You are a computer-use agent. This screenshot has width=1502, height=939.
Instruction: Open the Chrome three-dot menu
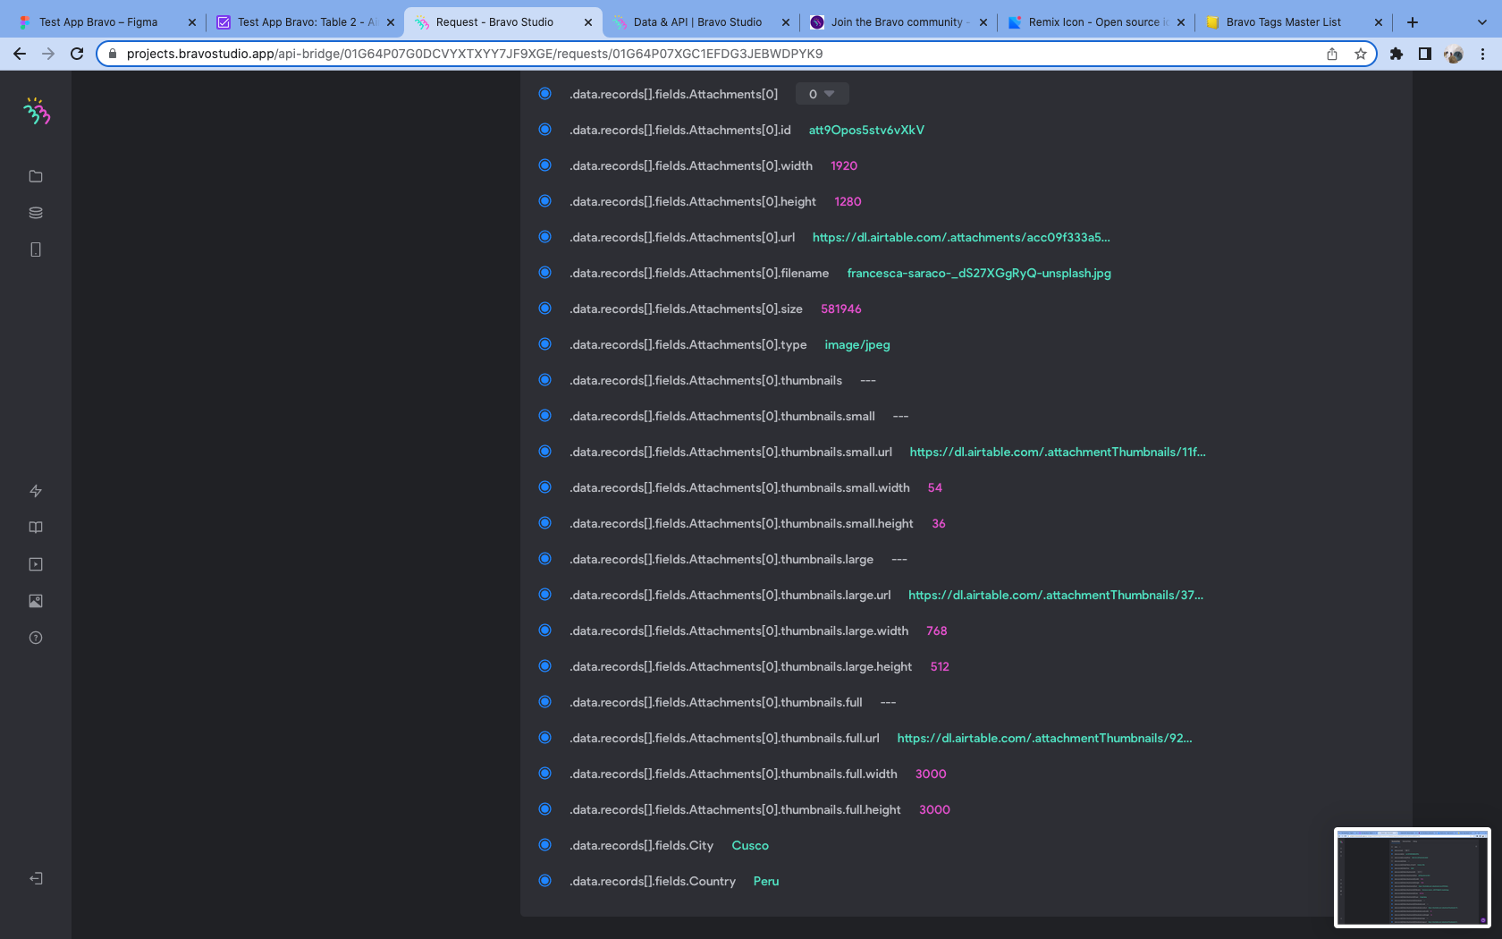click(x=1482, y=54)
